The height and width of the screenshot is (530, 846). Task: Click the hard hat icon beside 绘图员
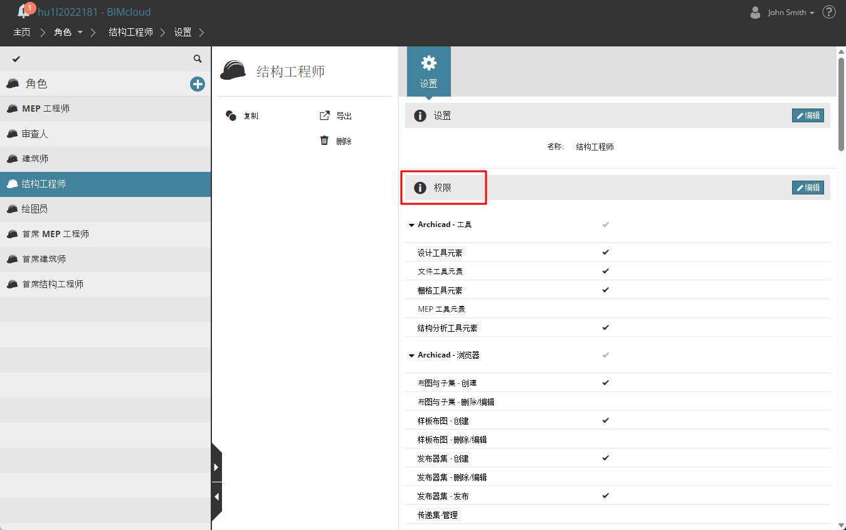pos(13,209)
